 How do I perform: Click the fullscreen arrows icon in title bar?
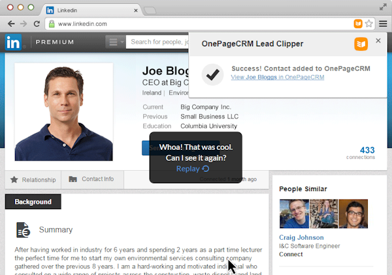click(x=383, y=7)
